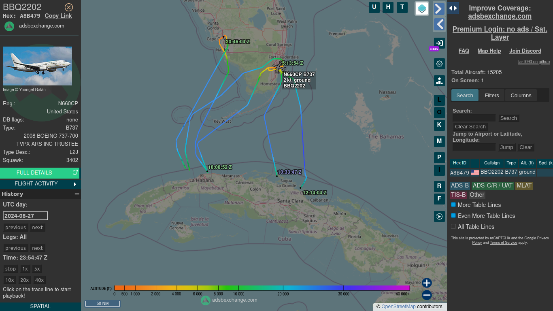Toggle the P map option button
This screenshot has width=553, height=311.
coord(439,158)
